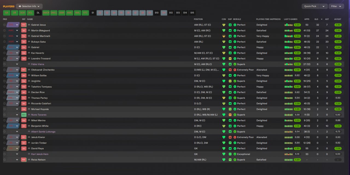Sort by the MORALE column header

point(237,19)
